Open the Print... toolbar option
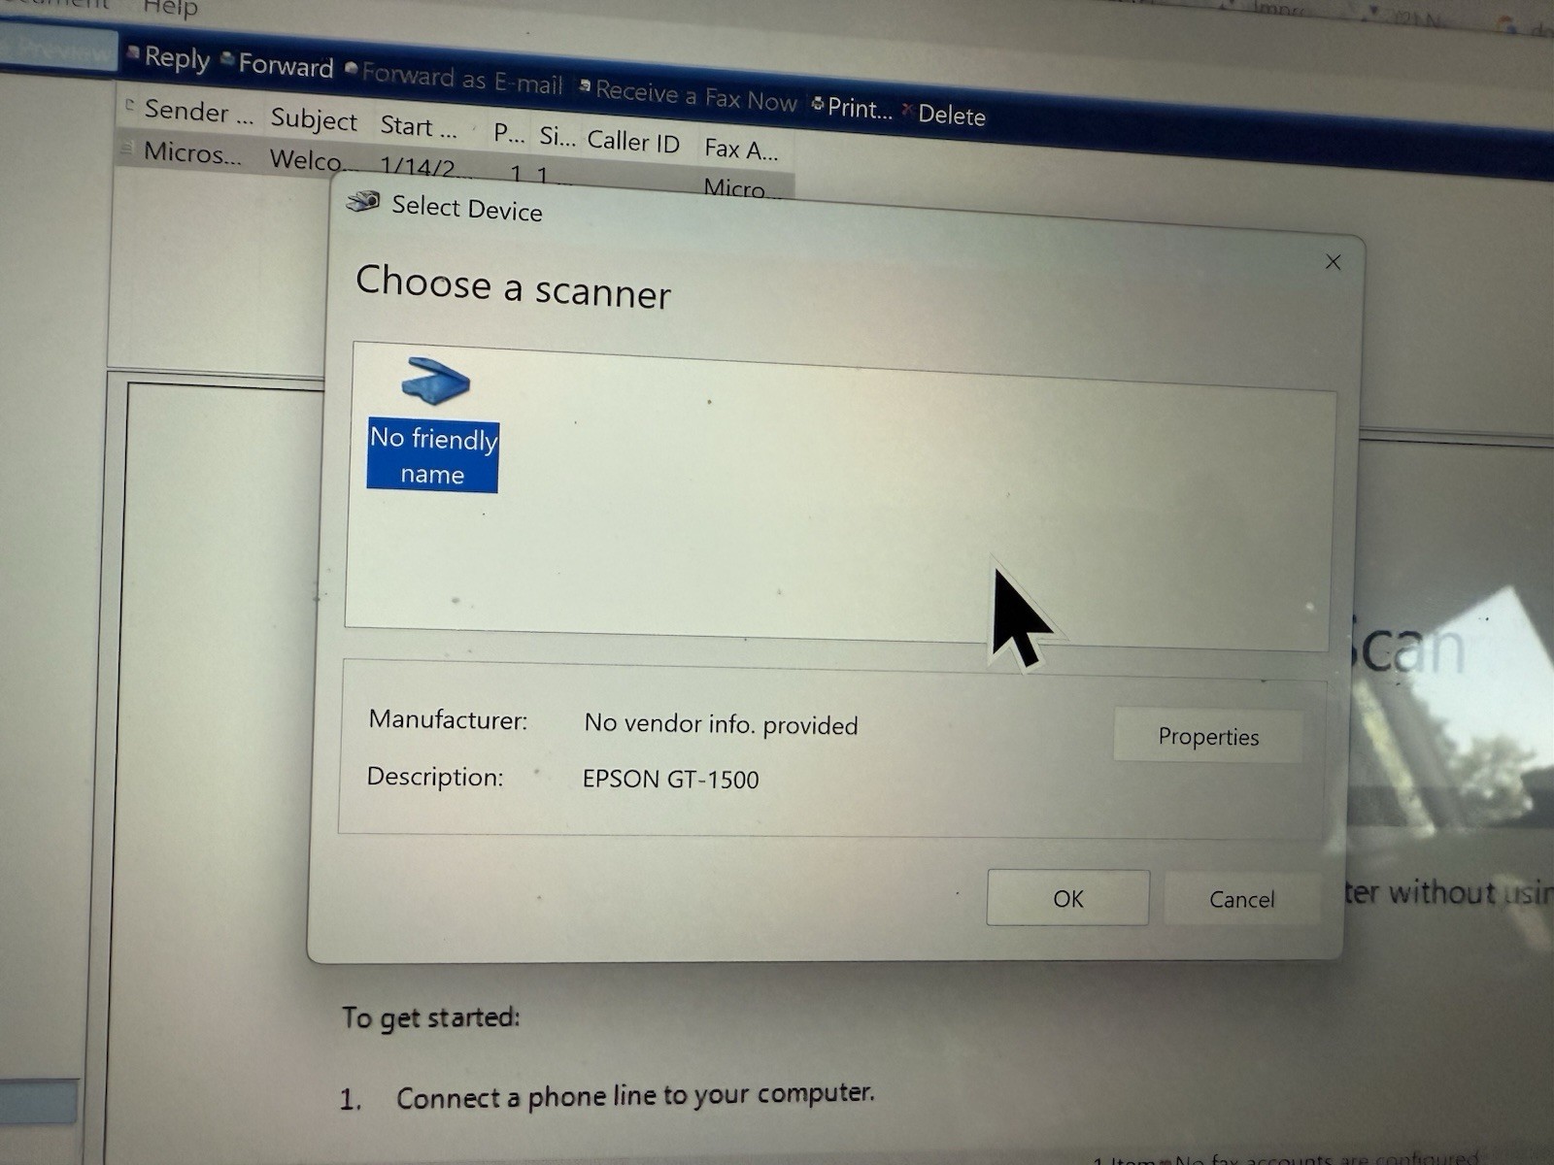Viewport: 1554px width, 1165px height. point(852,108)
